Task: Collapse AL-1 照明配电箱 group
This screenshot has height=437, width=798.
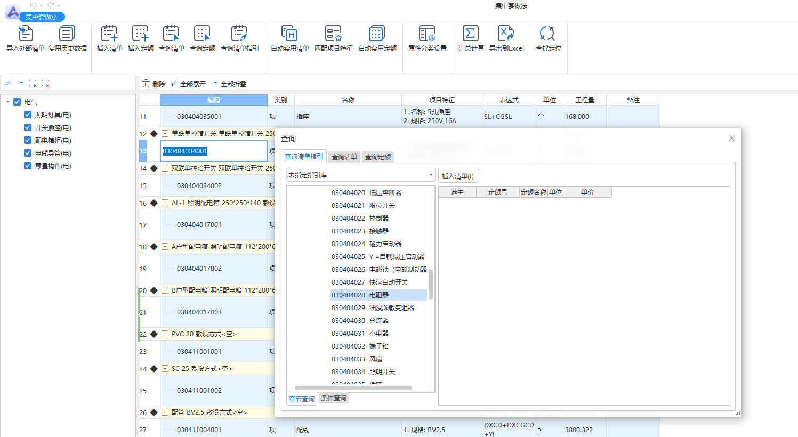Action: [x=165, y=203]
